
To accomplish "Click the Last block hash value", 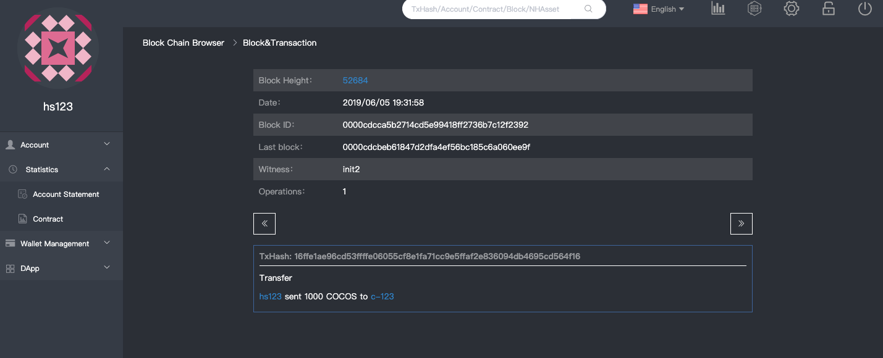I will [x=436, y=147].
